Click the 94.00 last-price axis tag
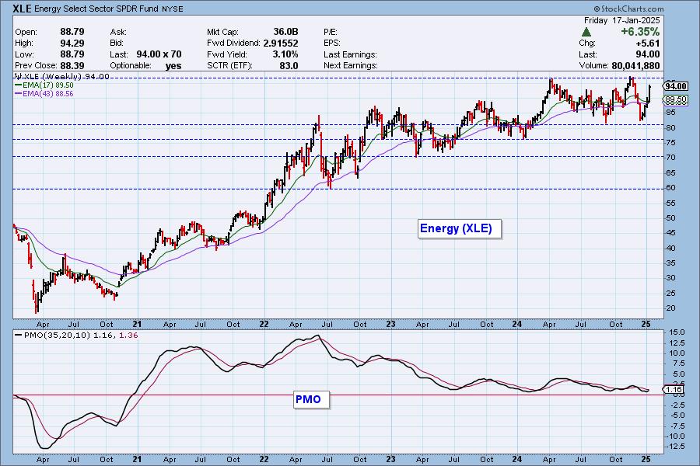 pos(676,86)
